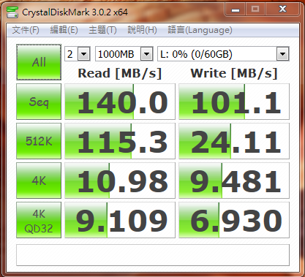Open the 說明(H) menu
The image size is (305, 277).
point(142,30)
